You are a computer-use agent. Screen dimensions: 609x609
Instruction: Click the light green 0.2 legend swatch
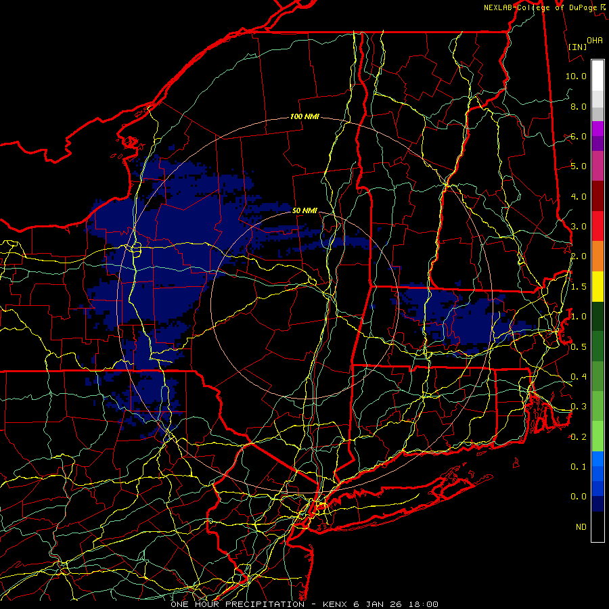coord(597,436)
